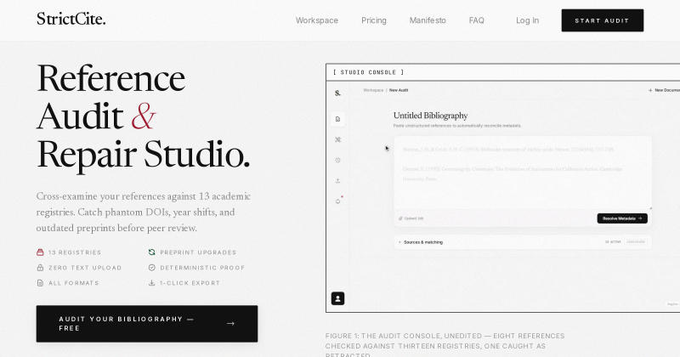680x357 pixels.
Task: Open the StrictCite logo home link
Action: (71, 19)
